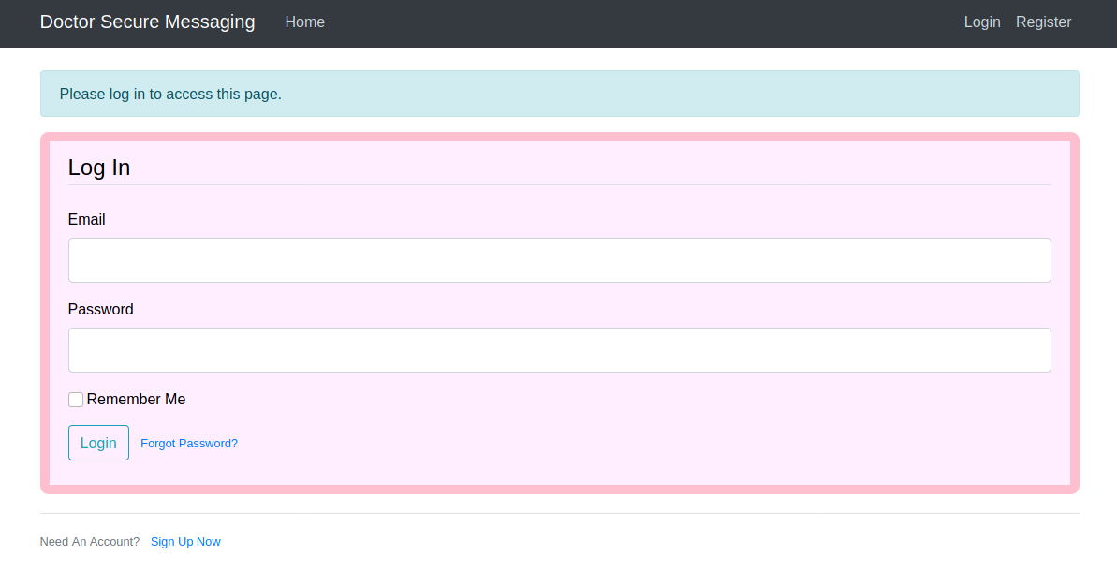The width and height of the screenshot is (1117, 570).
Task: Select the Log In form heading
Action: (x=99, y=167)
